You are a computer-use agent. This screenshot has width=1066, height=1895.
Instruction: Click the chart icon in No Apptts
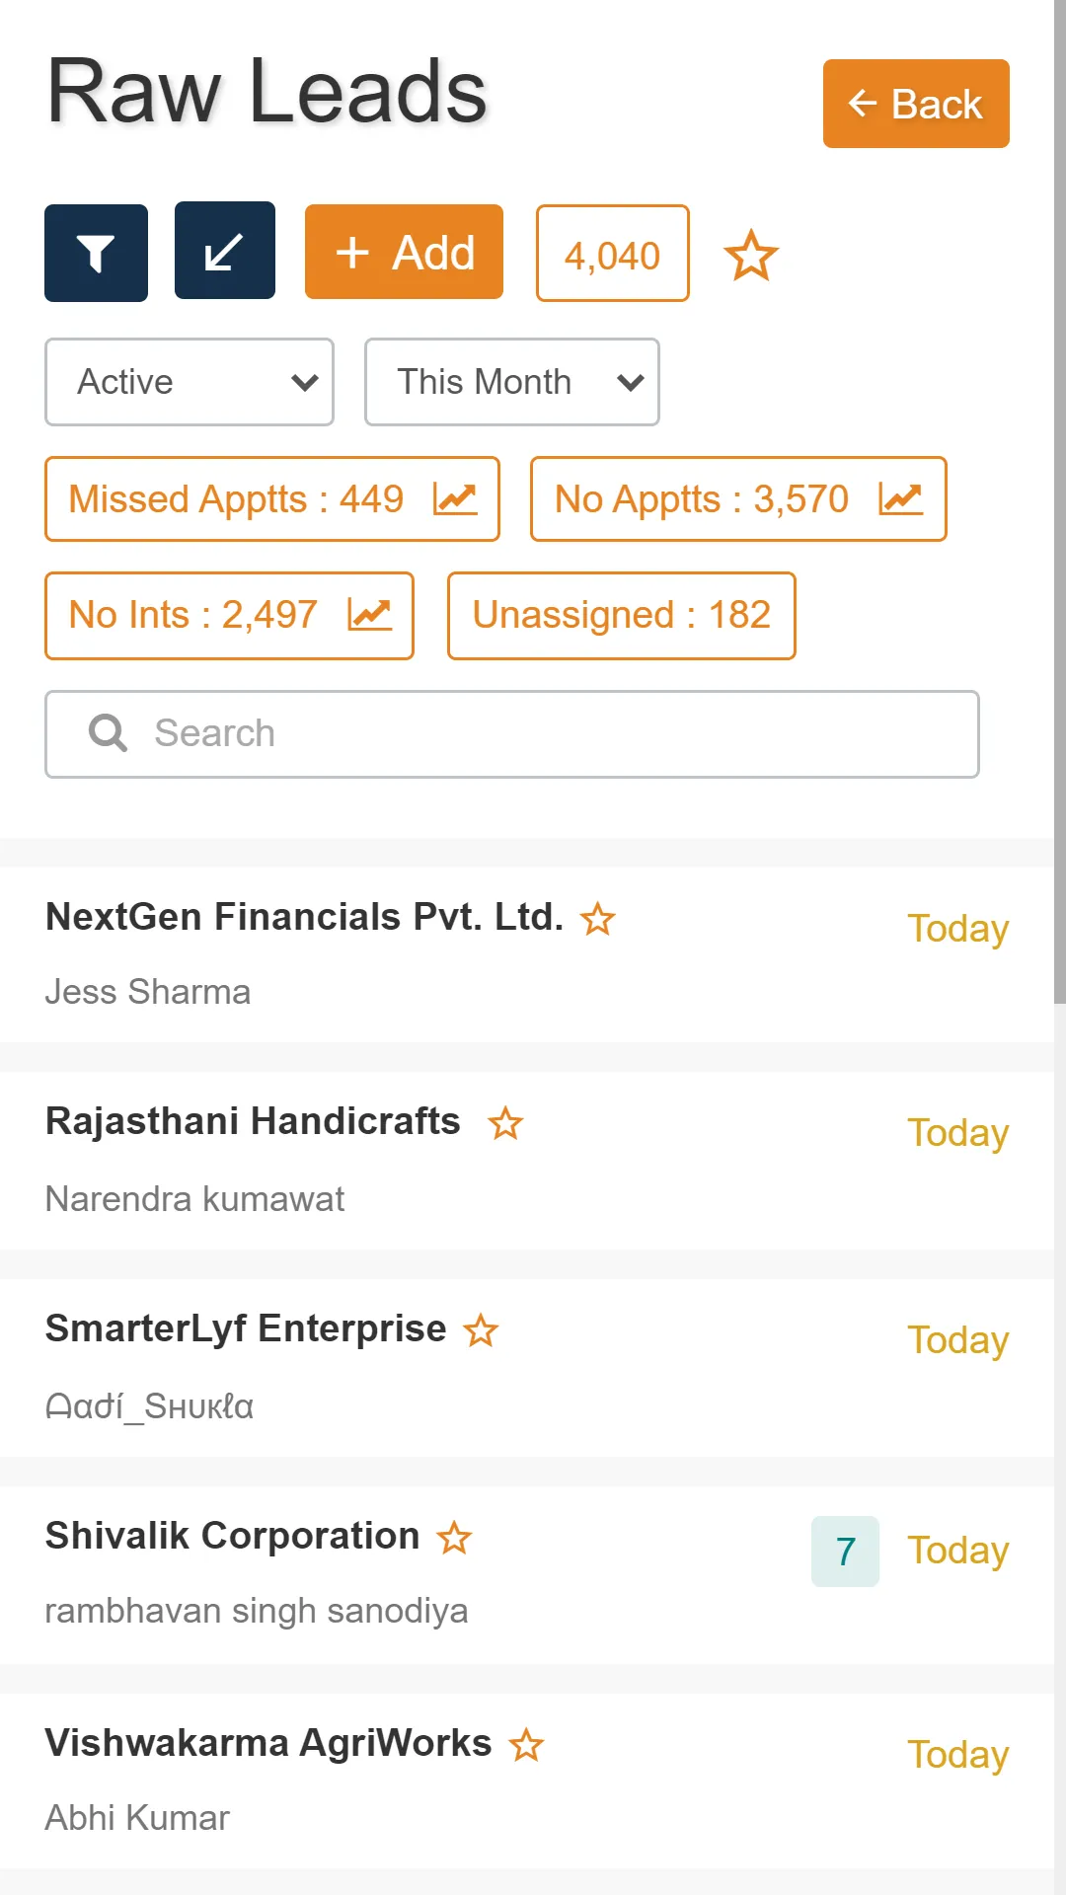(900, 499)
